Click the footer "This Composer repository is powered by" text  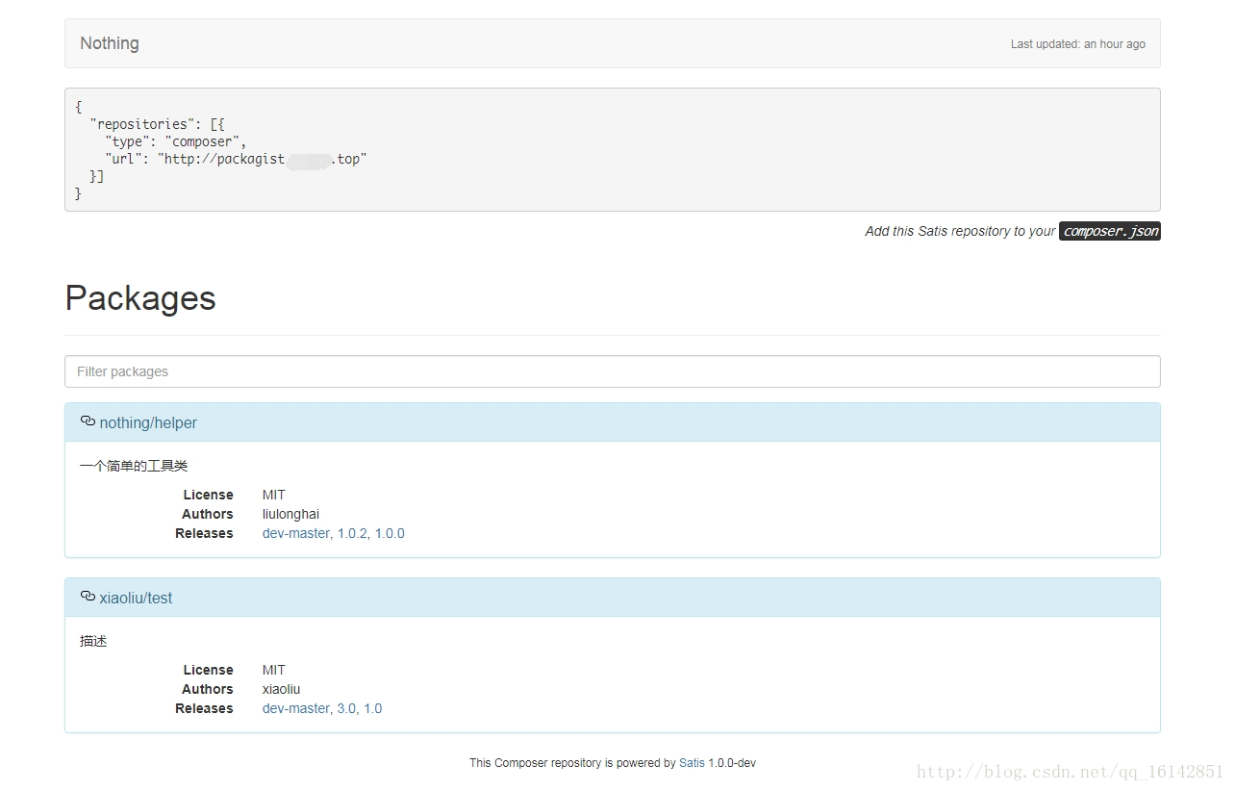pyautogui.click(x=572, y=763)
